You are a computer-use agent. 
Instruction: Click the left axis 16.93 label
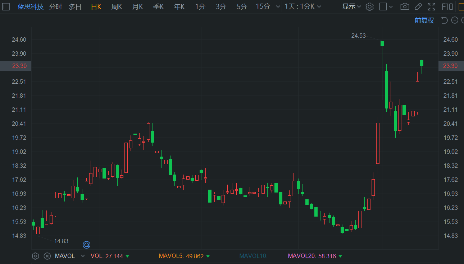19,194
